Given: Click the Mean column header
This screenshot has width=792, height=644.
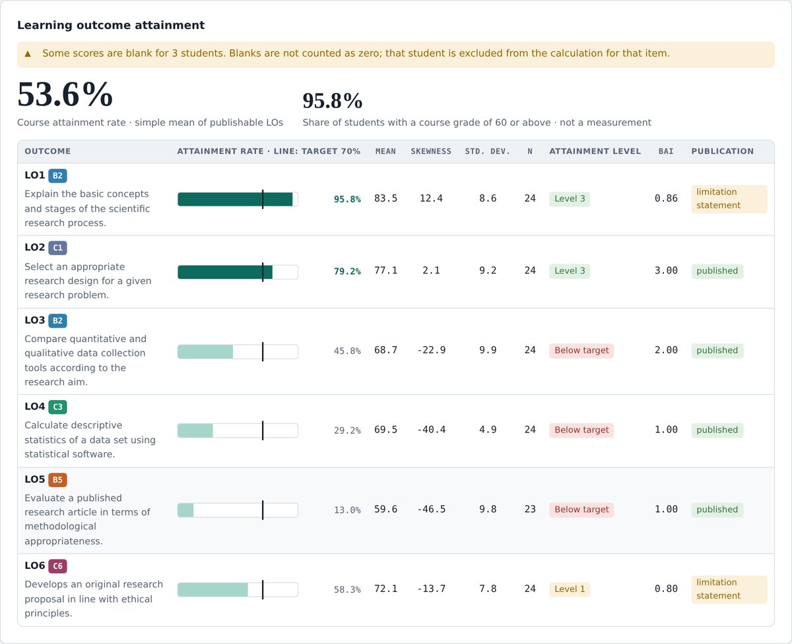Looking at the screenshot, I should [385, 152].
